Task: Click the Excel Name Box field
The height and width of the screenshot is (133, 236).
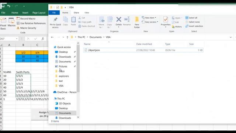Action: pos(7,39)
